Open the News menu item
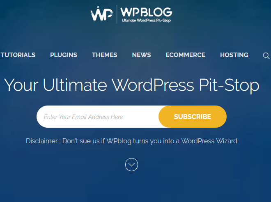271x202 pixels. point(142,55)
